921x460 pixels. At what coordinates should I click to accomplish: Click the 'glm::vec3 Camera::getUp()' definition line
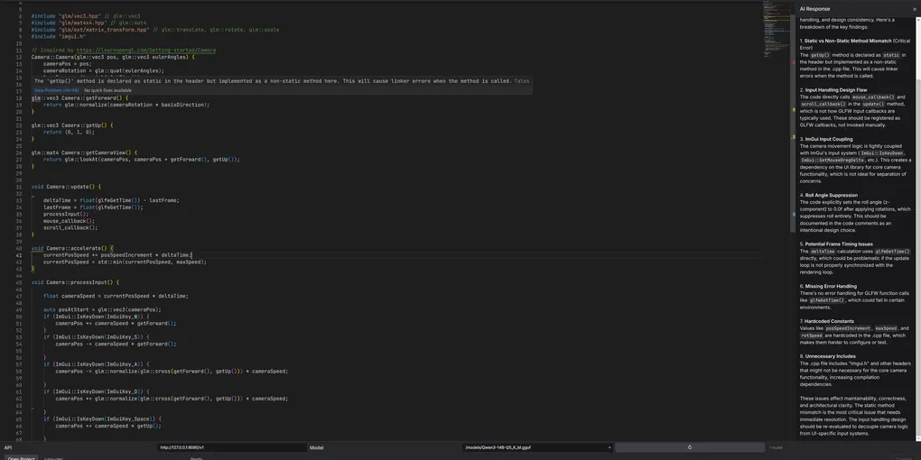pyautogui.click(x=72, y=125)
